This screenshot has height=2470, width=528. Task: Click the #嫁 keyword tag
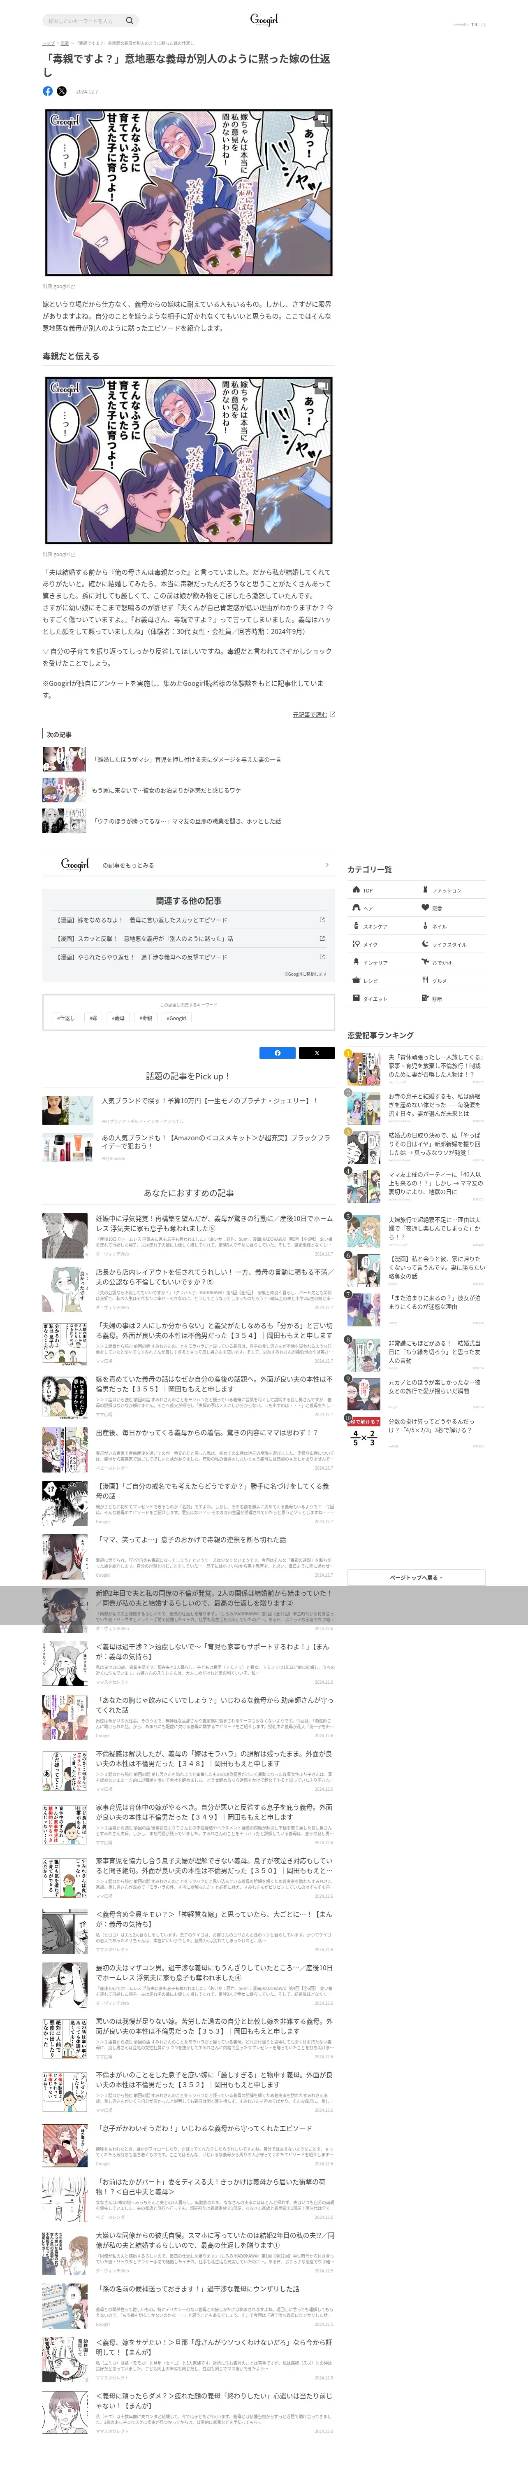tap(93, 1018)
